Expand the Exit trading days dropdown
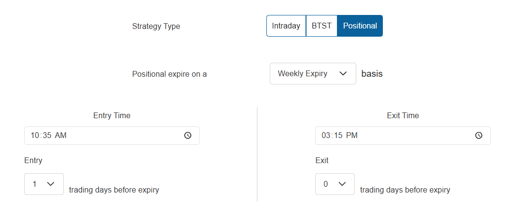Image resolution: width=510 pixels, height=207 pixels. coord(335,184)
